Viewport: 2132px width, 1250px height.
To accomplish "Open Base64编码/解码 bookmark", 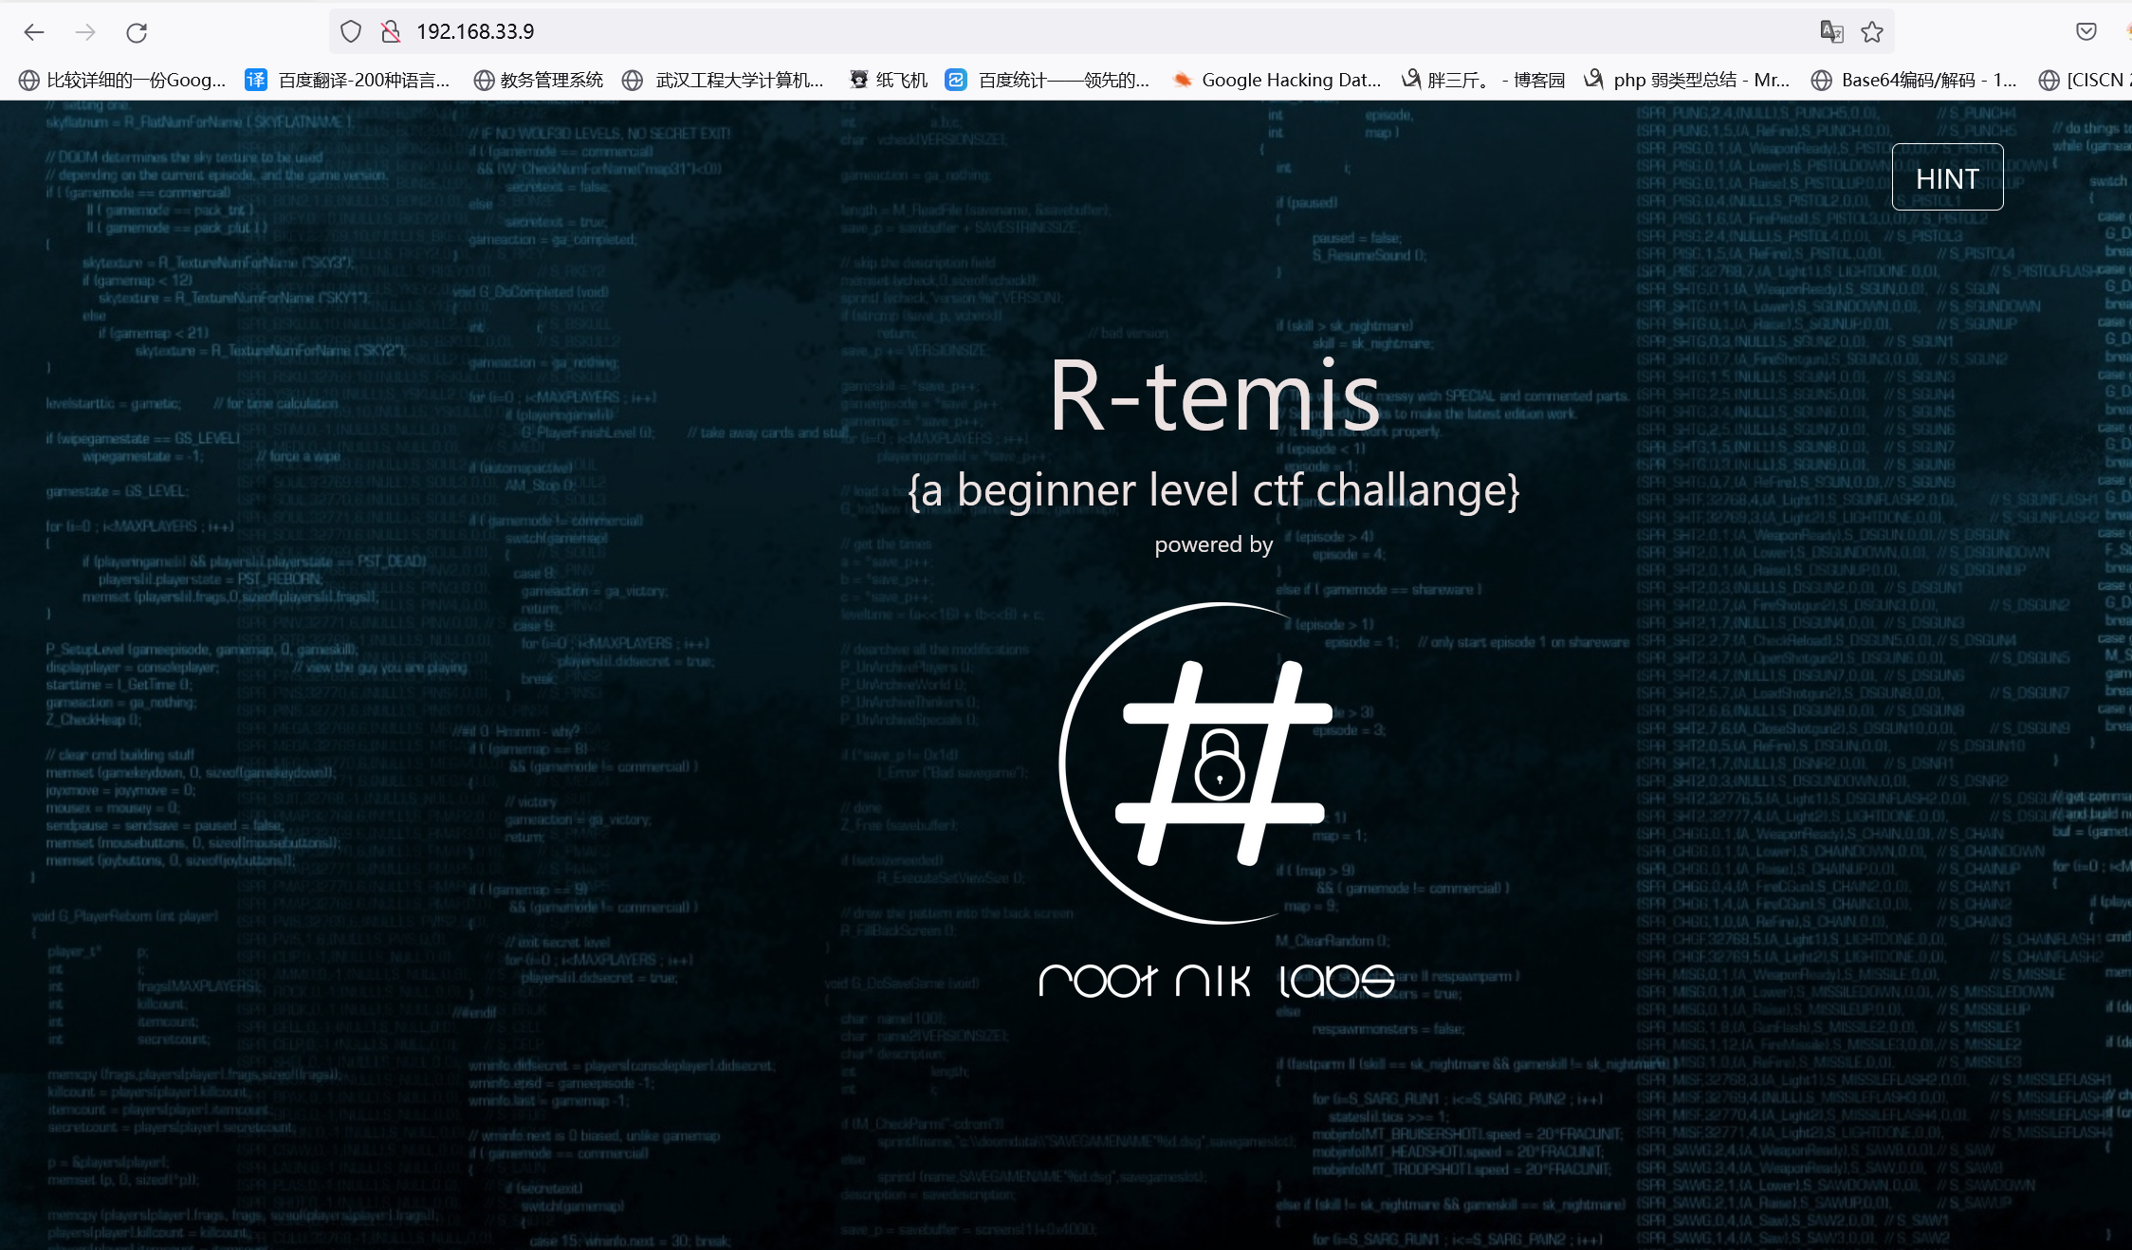I will [x=1915, y=81].
